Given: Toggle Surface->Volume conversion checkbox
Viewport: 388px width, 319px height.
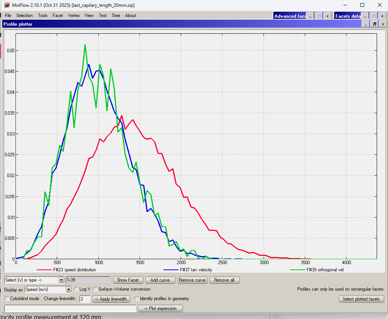Looking at the screenshot, I should pyautogui.click(x=95, y=289).
